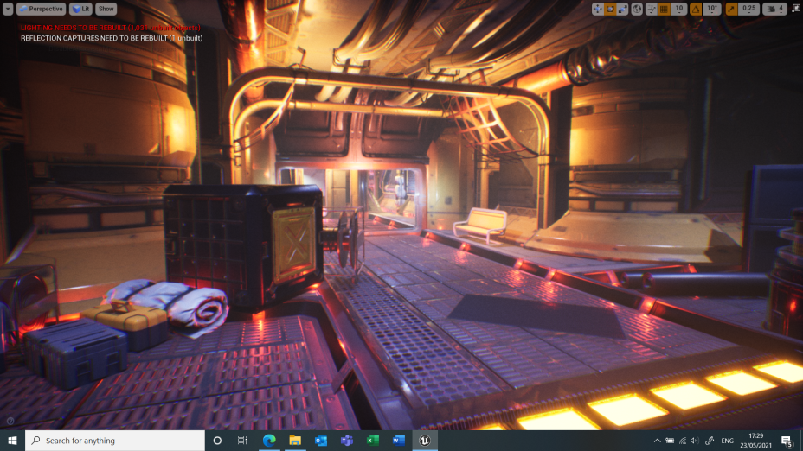Viewport: 803px width, 451px height.
Task: Open the rotation snap 10° dropdown
Action: tap(712, 9)
